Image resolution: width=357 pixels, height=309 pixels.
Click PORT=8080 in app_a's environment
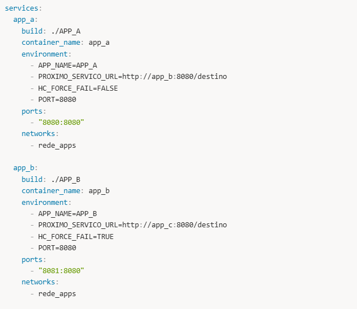click(x=57, y=99)
